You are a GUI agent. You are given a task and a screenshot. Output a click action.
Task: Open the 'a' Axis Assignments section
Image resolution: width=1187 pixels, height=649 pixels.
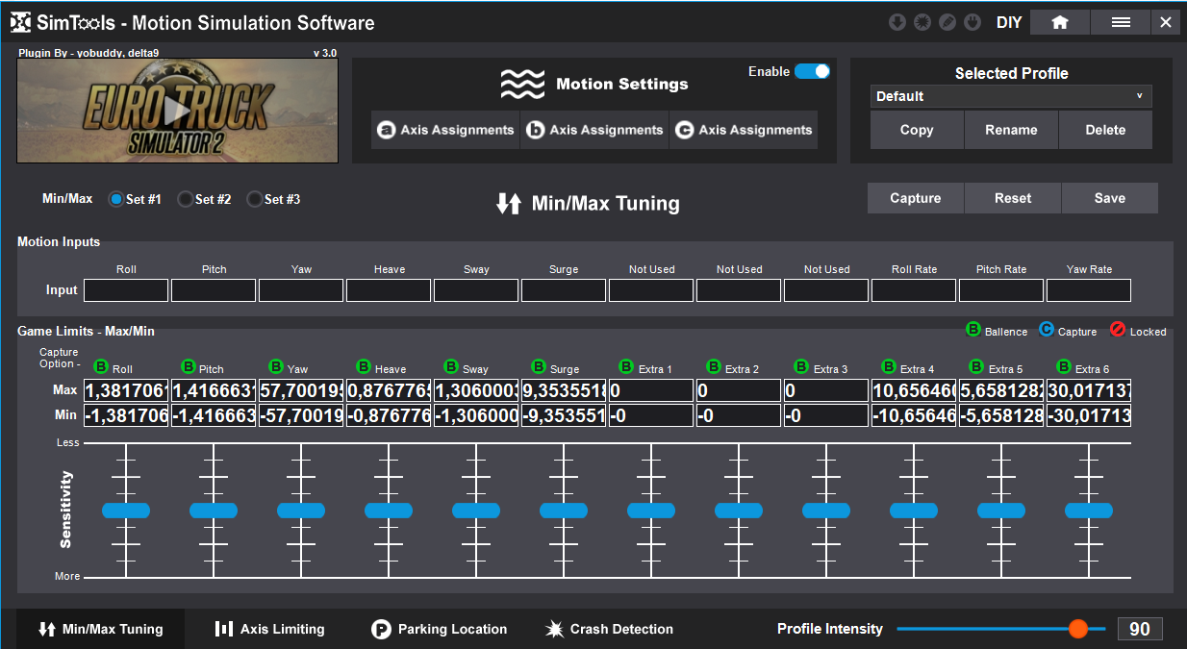(445, 130)
